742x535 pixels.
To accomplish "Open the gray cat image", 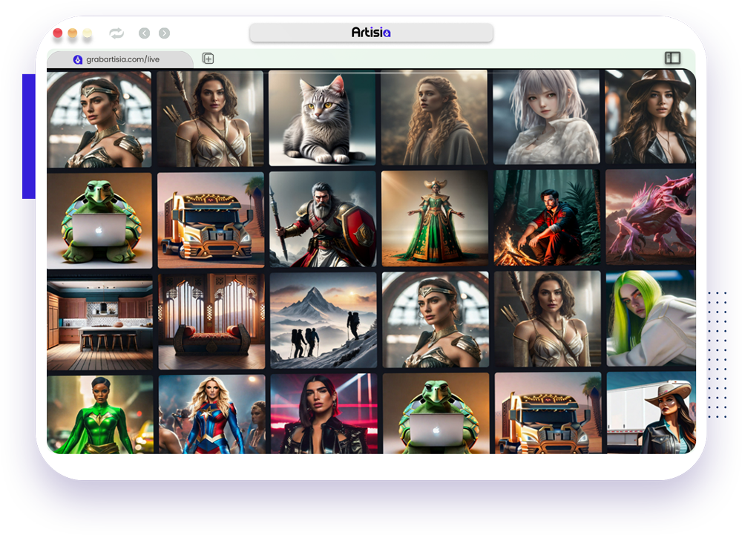I will [322, 118].
